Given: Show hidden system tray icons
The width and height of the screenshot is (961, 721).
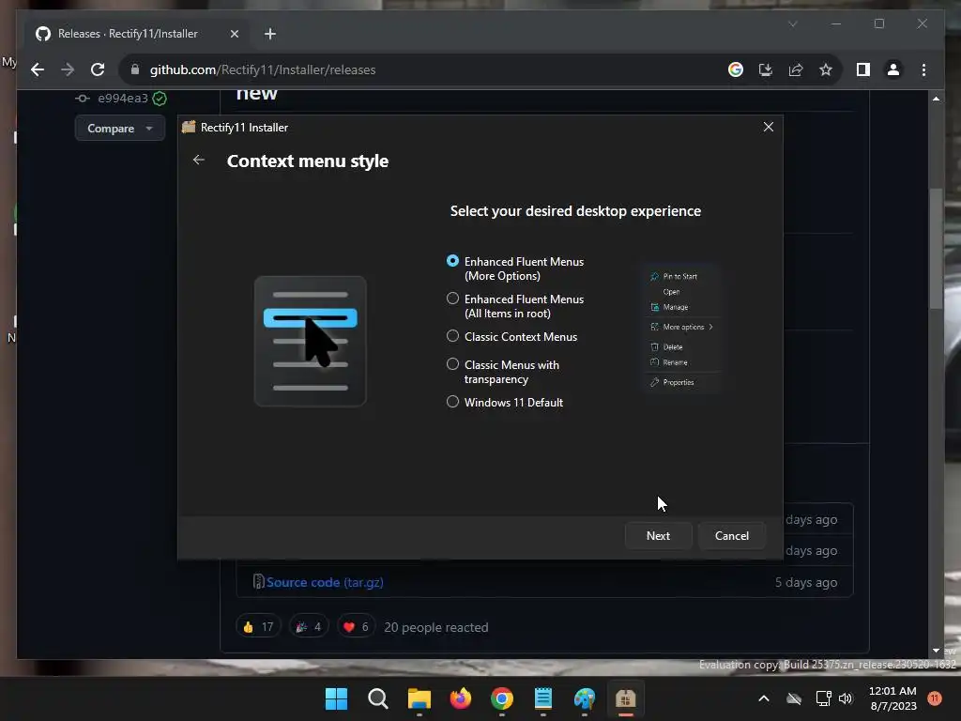Looking at the screenshot, I should (x=764, y=698).
